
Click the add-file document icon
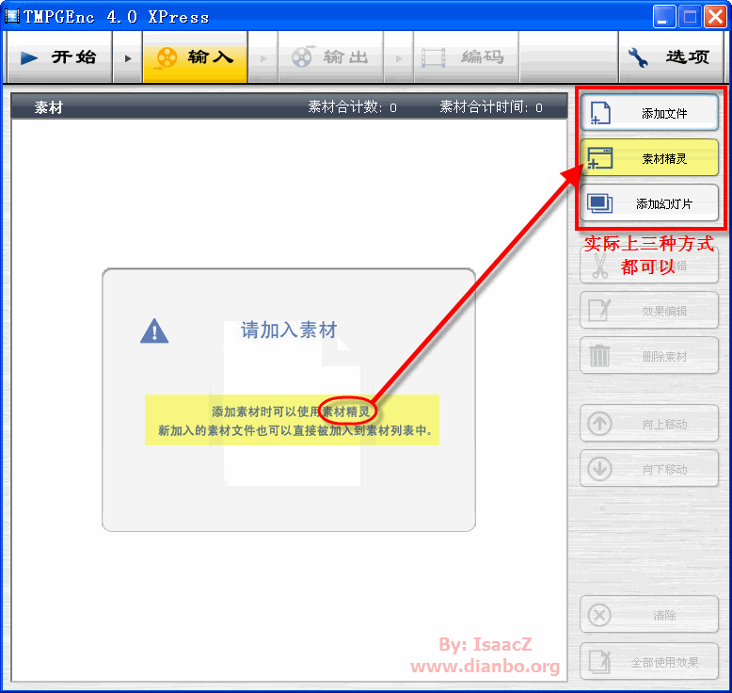coord(600,113)
